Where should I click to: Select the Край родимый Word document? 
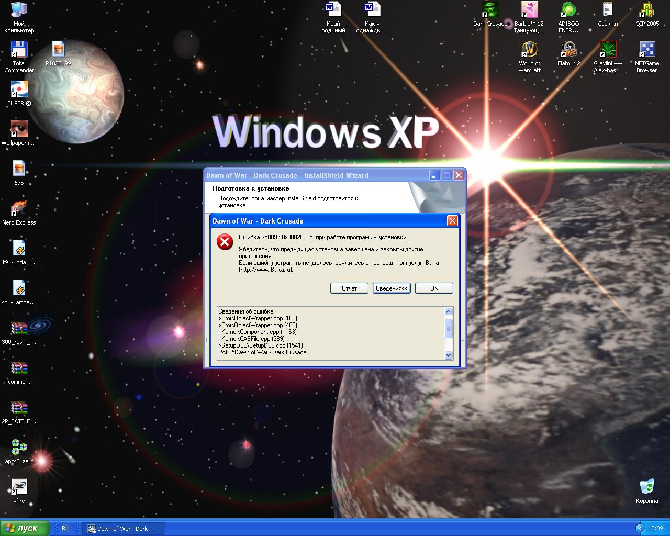pyautogui.click(x=333, y=9)
